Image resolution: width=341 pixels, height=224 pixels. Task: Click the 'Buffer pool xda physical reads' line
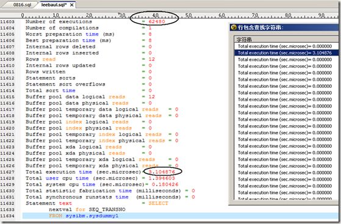[x=75, y=153]
